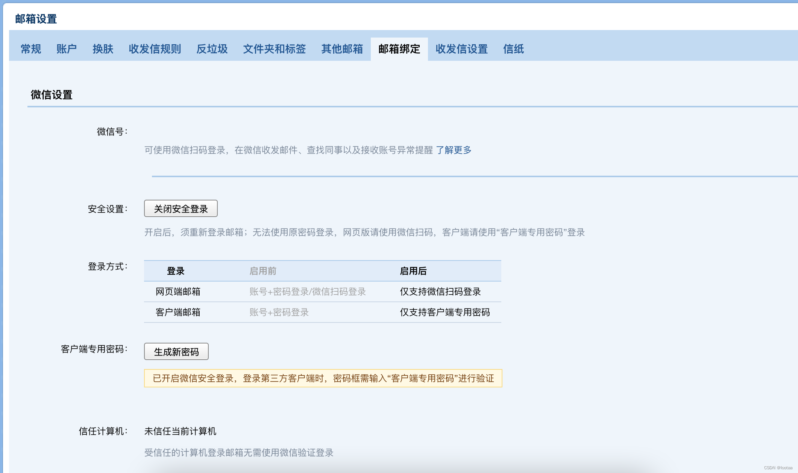Select the 邮箱绑定 tab
Screen dimensions: 798x473
click(399, 49)
